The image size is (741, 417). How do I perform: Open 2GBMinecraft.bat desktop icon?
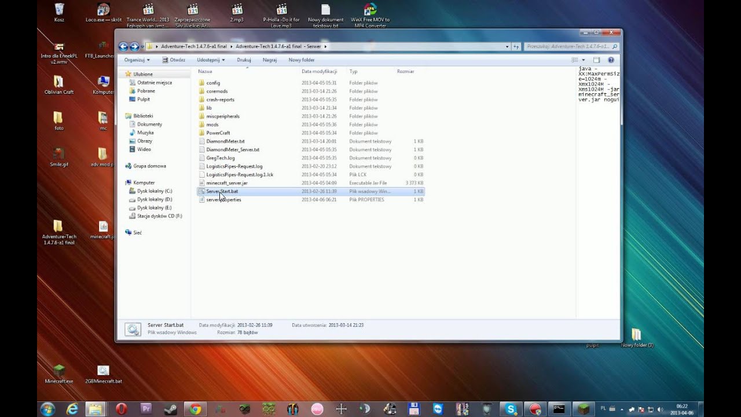coord(103,374)
